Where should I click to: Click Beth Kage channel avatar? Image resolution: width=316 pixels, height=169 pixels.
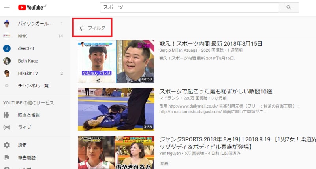(x=7, y=61)
